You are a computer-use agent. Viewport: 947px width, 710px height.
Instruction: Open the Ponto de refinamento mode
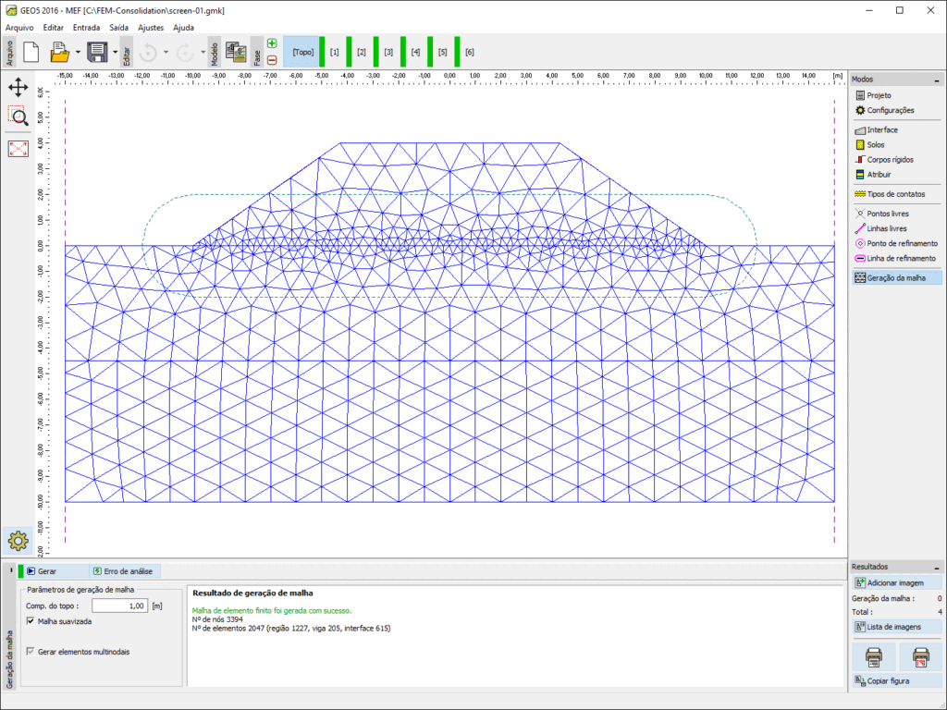[x=897, y=243]
